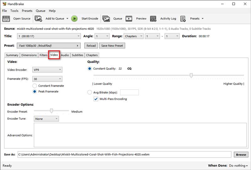This screenshot has height=170, width=251.
Task: Click the Start Encode label
Action: click(90, 18)
